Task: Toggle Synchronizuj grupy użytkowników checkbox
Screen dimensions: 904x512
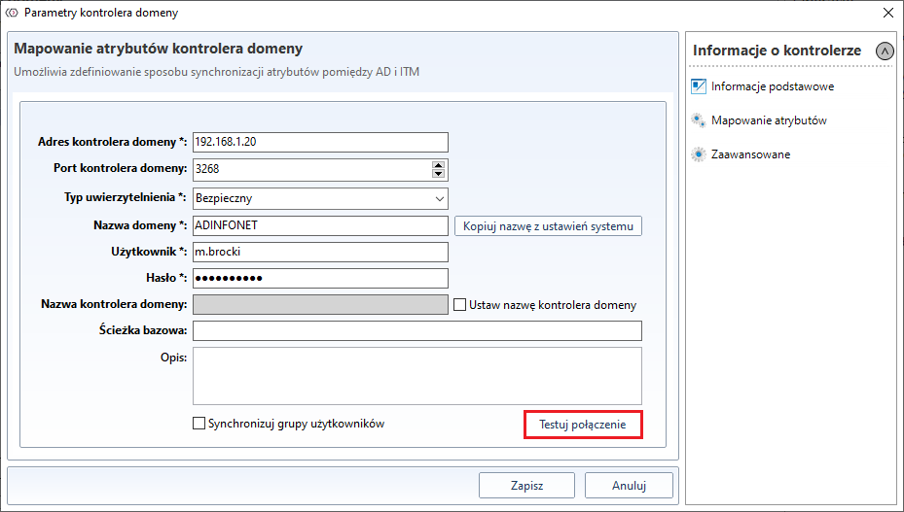Action: [199, 424]
